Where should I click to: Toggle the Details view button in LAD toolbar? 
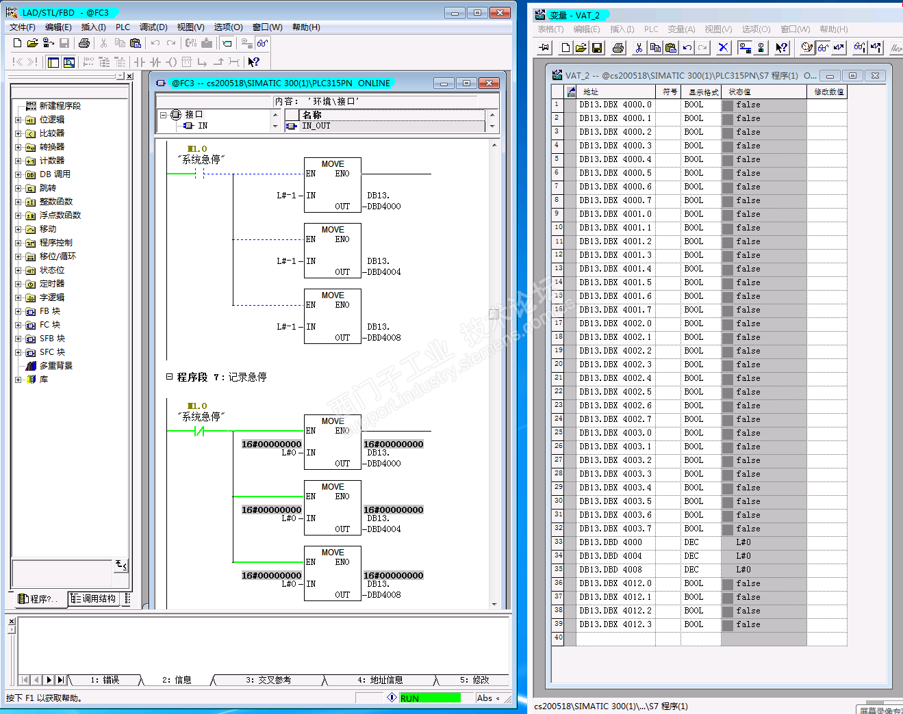[69, 62]
